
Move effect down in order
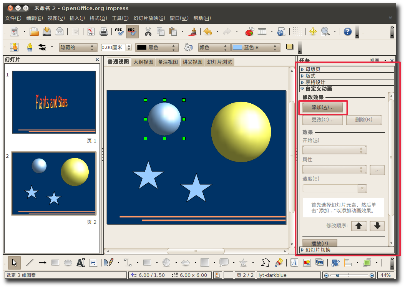[x=377, y=226]
